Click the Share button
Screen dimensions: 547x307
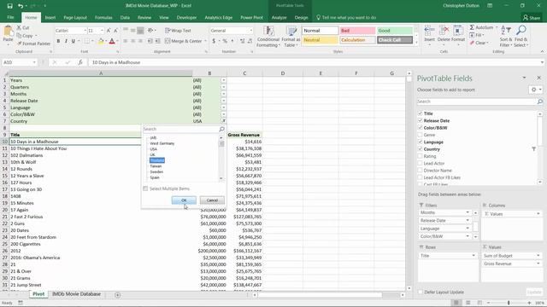pyautogui.click(x=532, y=17)
